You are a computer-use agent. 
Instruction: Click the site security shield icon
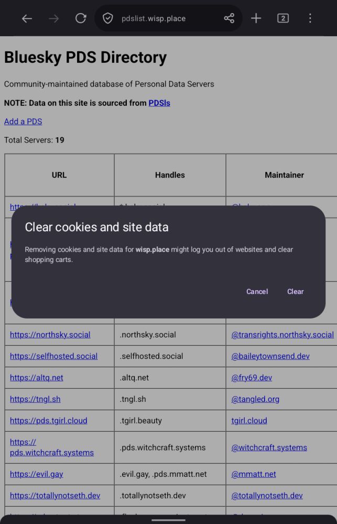click(x=108, y=18)
